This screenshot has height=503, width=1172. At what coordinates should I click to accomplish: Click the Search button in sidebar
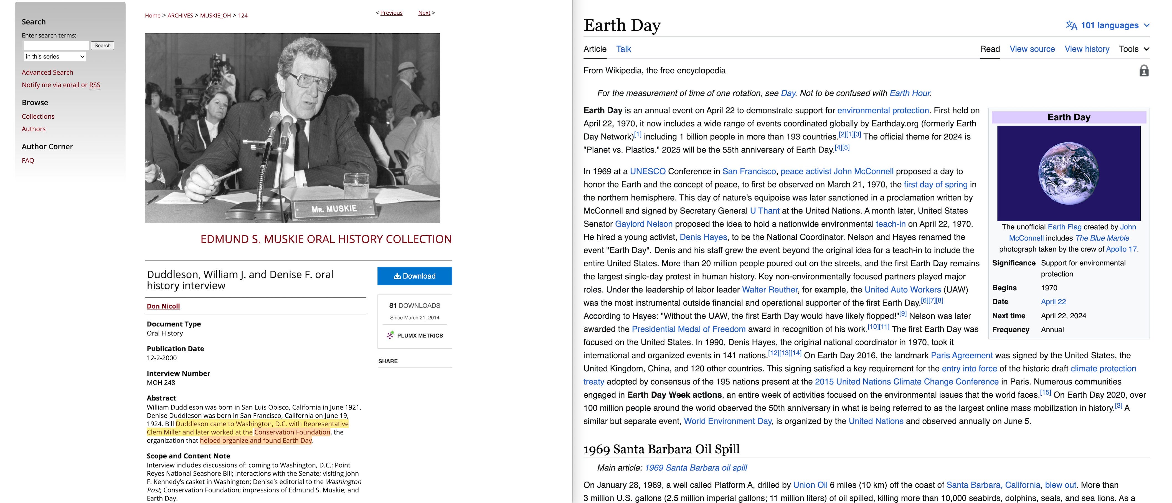pyautogui.click(x=102, y=45)
